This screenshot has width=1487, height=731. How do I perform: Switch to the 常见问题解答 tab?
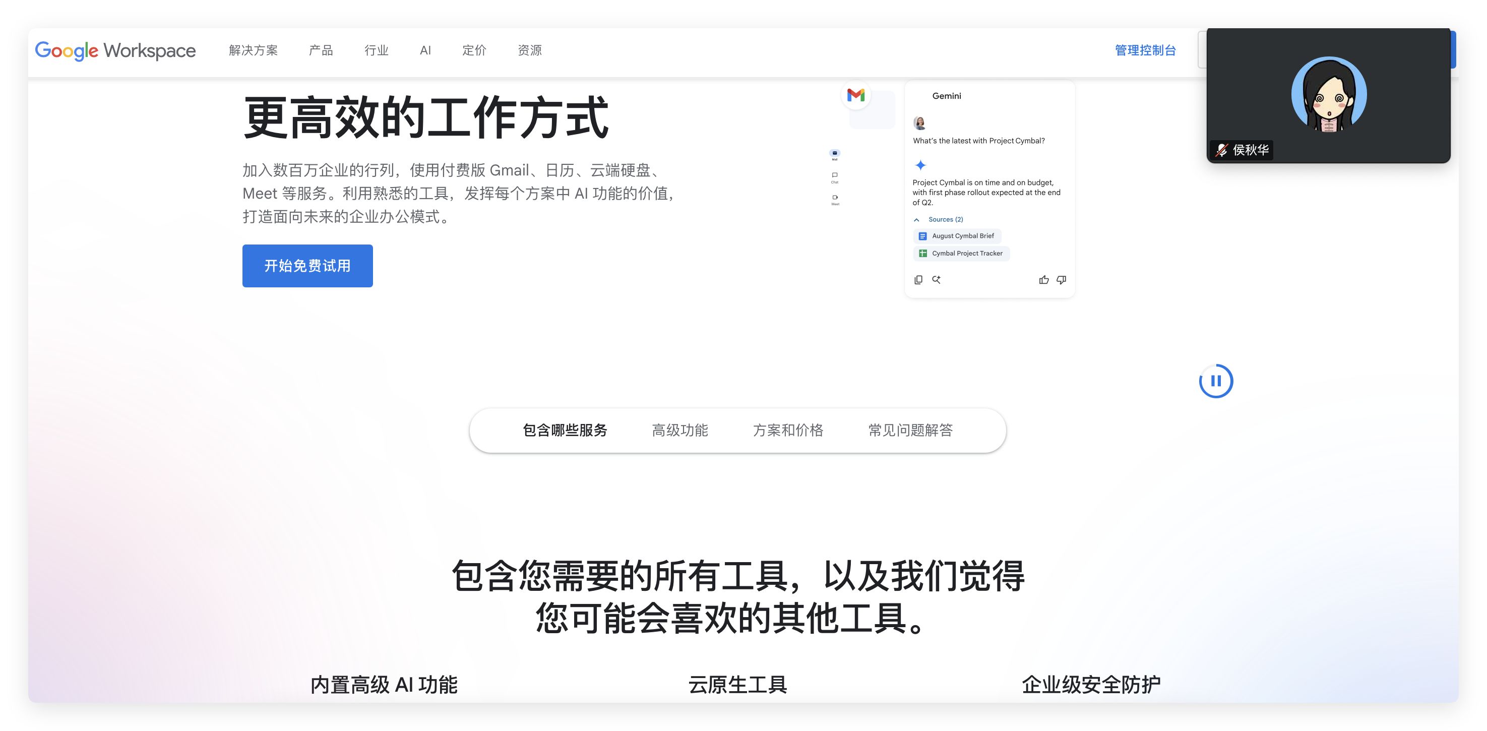pyautogui.click(x=910, y=431)
